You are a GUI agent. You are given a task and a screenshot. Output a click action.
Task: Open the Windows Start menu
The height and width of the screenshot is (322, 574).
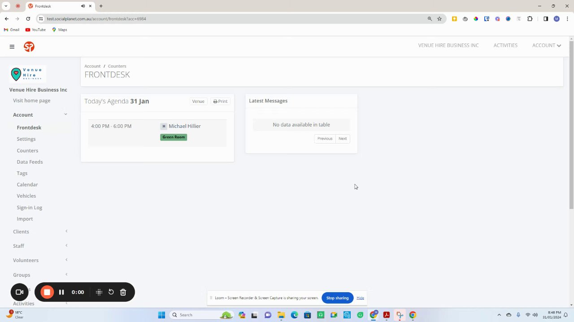pyautogui.click(x=161, y=315)
